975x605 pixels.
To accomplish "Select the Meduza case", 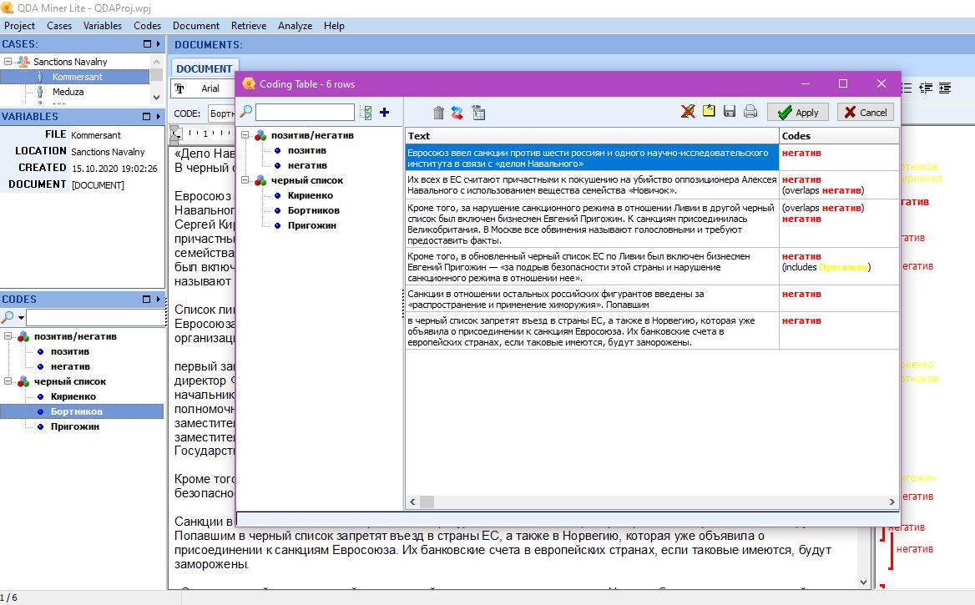I will (68, 92).
